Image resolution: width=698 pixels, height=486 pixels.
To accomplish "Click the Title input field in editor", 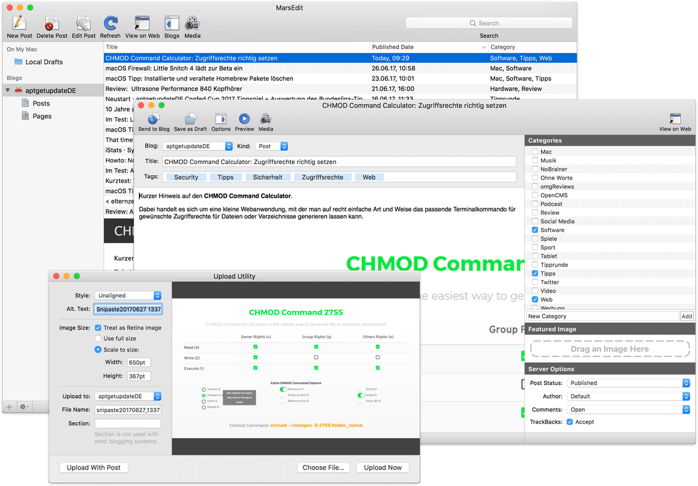I will [x=339, y=161].
